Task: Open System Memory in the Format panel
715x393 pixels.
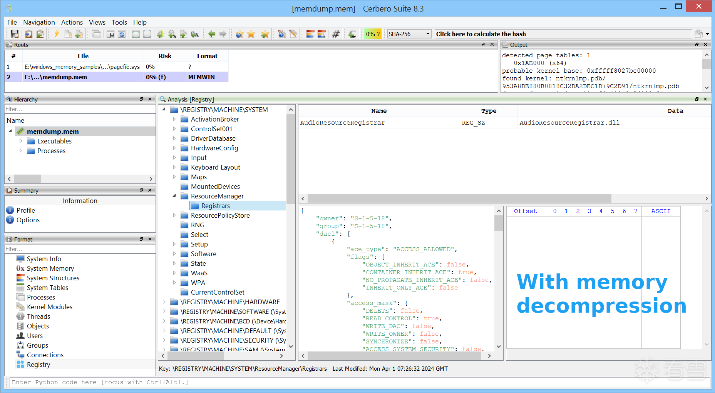Action: (50, 268)
